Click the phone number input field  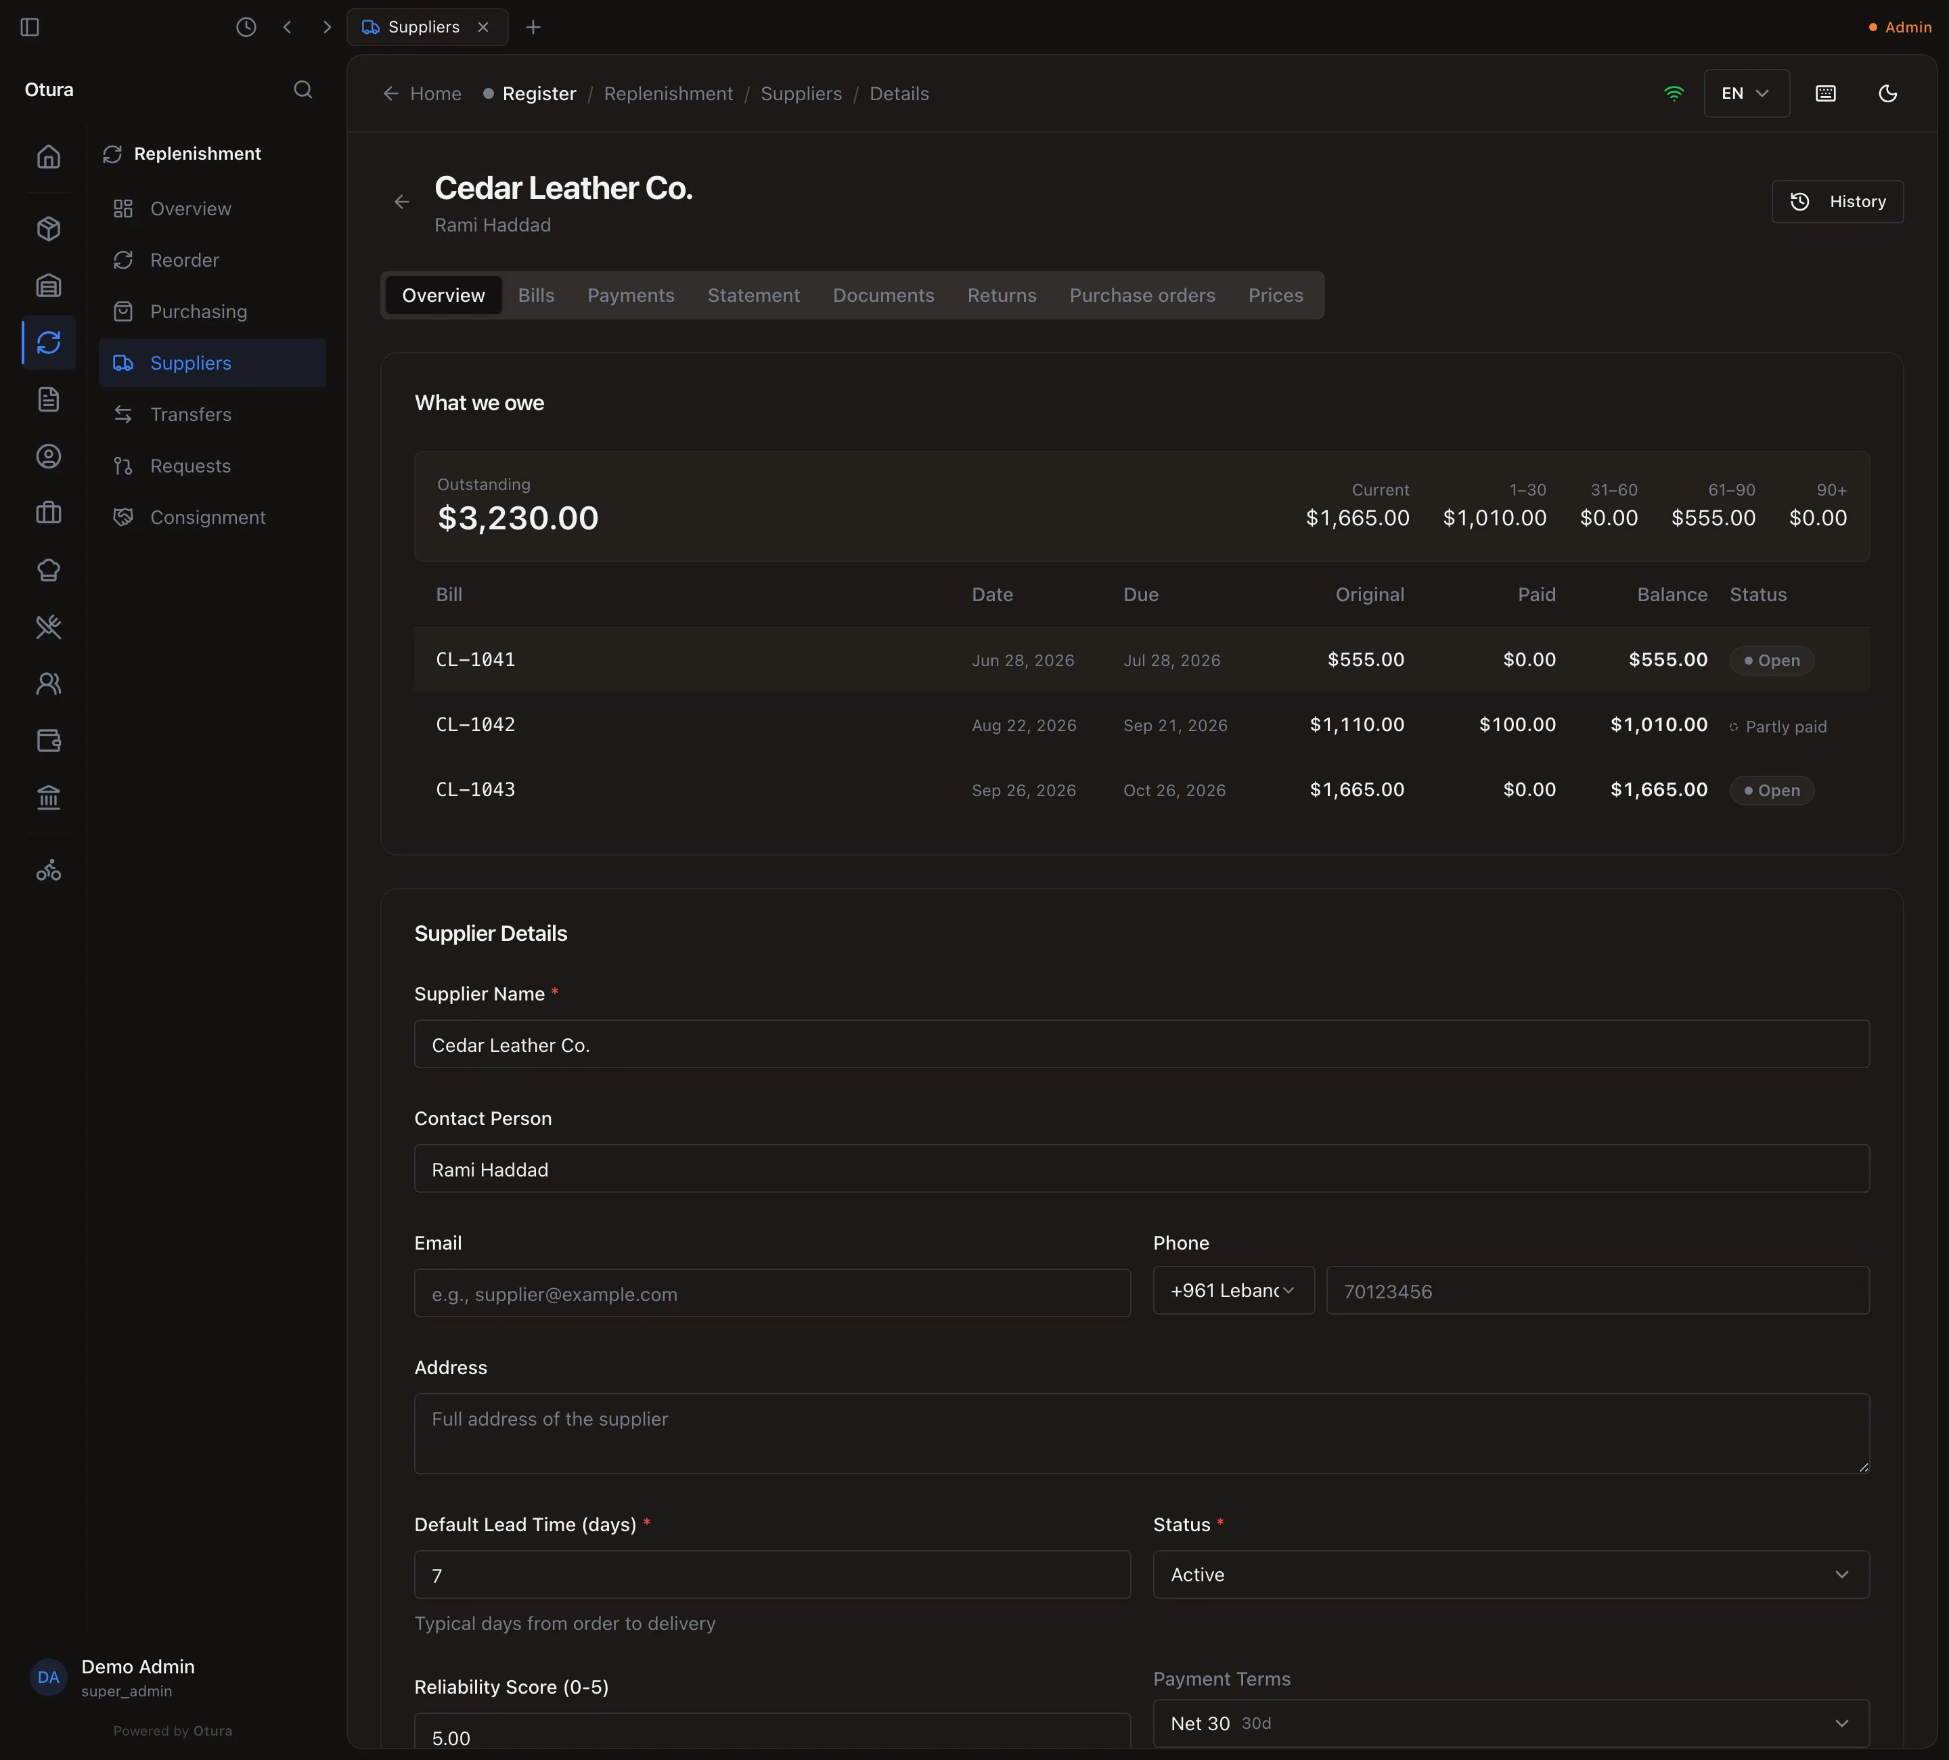point(1598,1291)
